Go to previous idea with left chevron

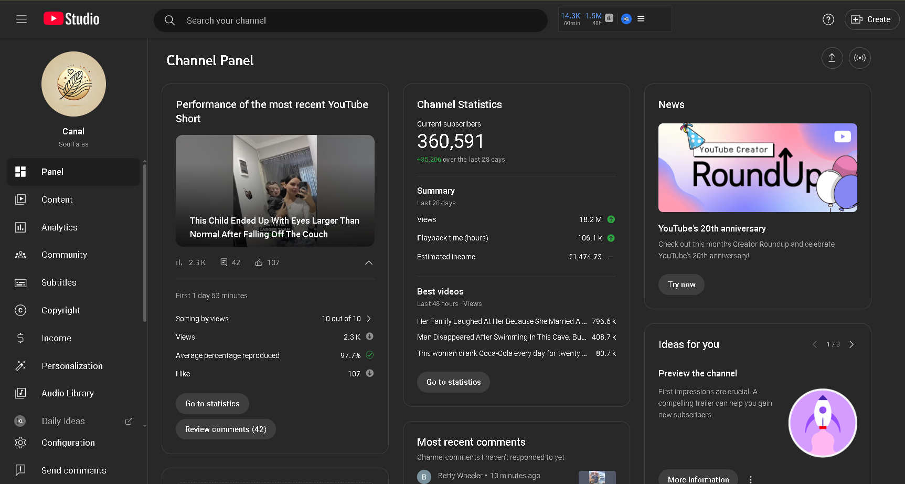point(815,344)
